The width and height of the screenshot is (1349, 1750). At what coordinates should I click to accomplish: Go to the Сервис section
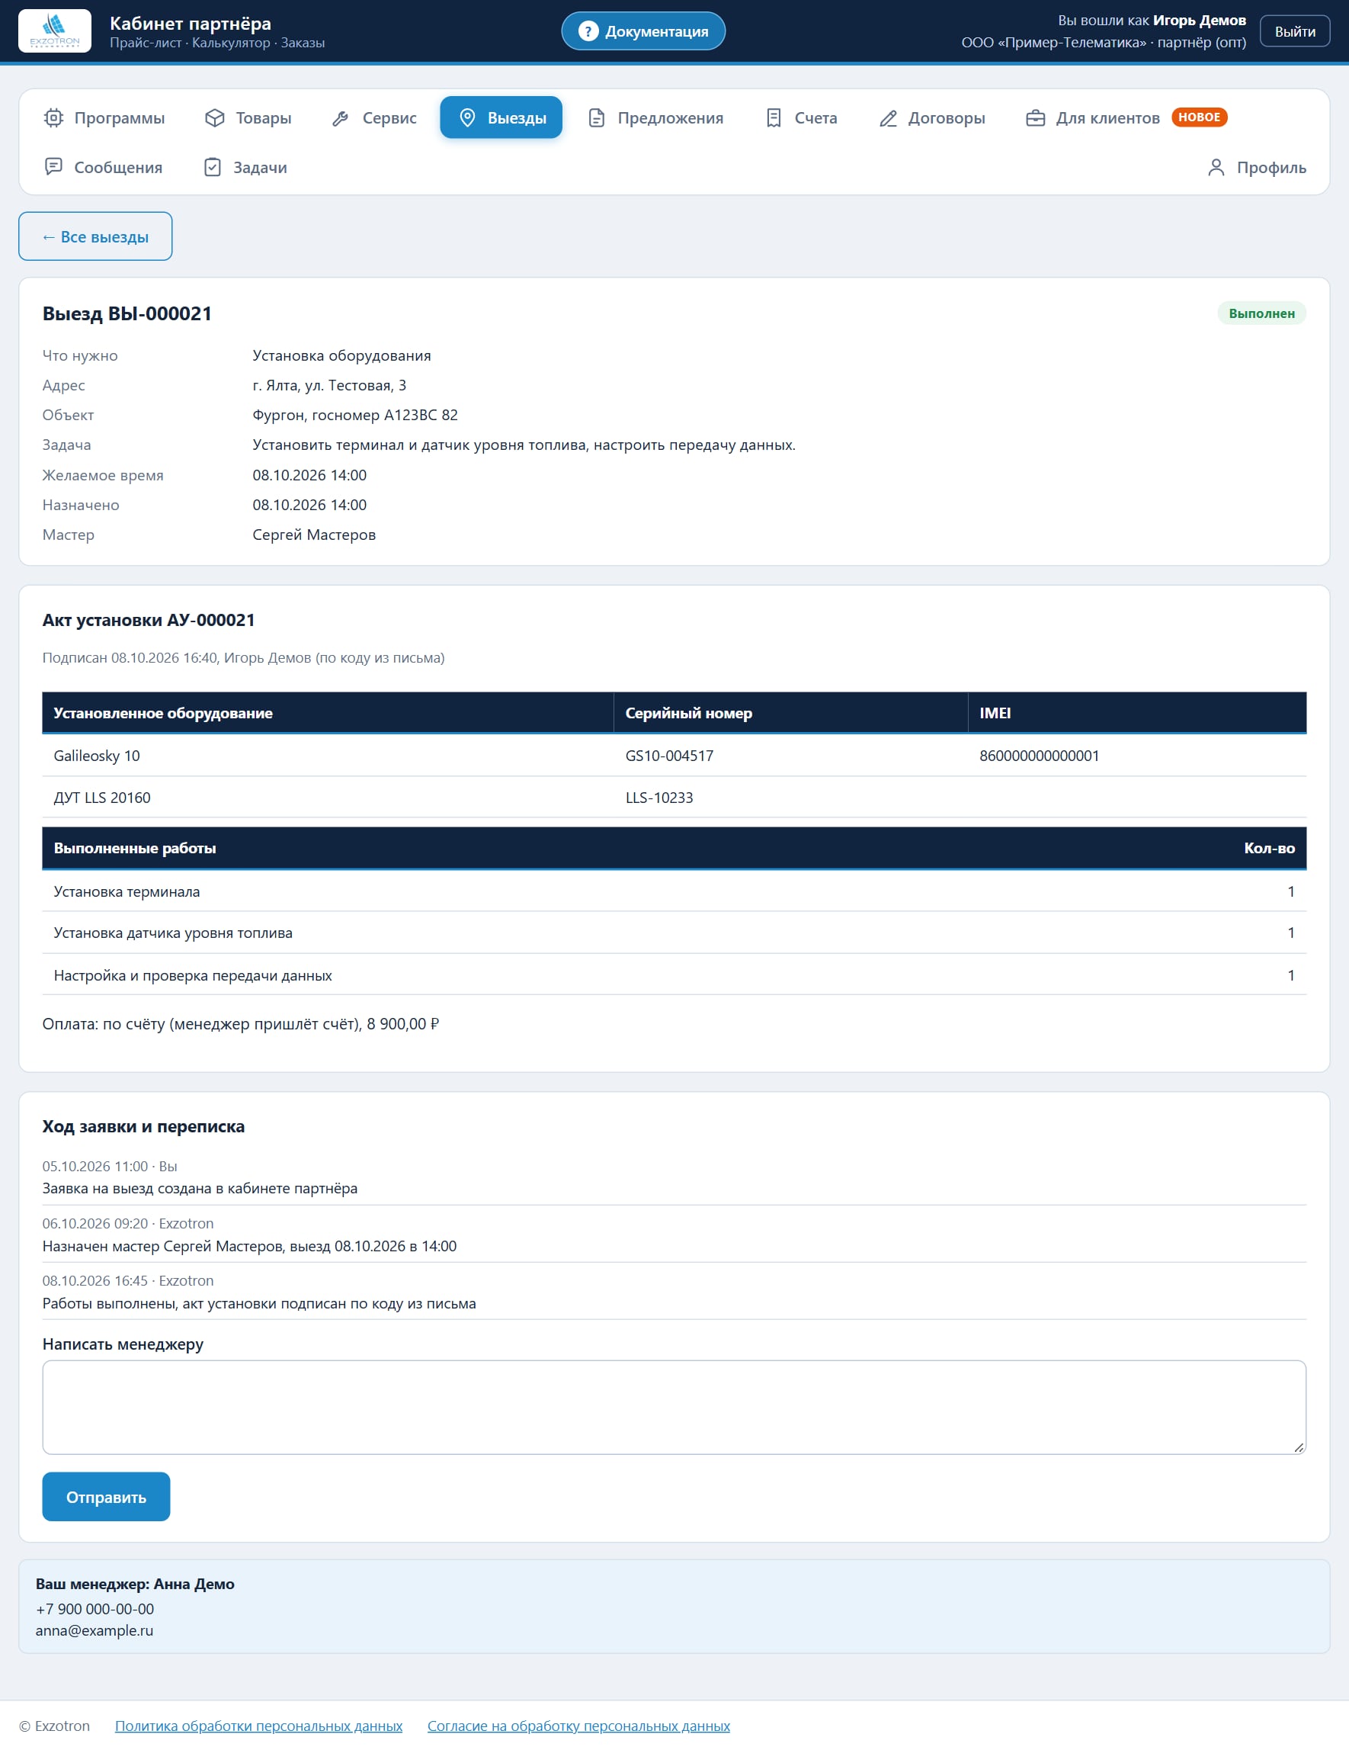[x=374, y=117]
